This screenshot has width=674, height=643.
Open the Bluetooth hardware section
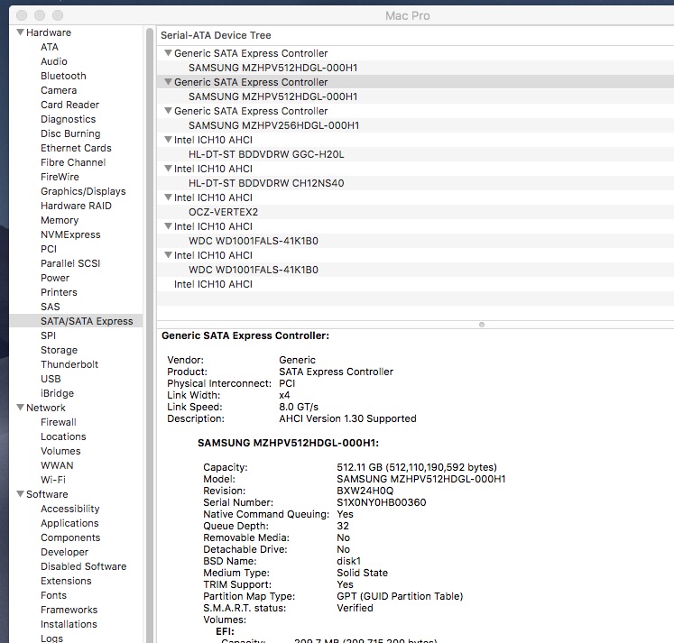63,76
